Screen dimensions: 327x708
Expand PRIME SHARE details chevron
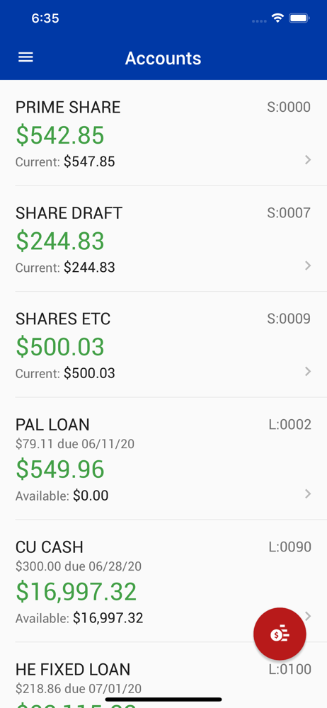coord(308,159)
